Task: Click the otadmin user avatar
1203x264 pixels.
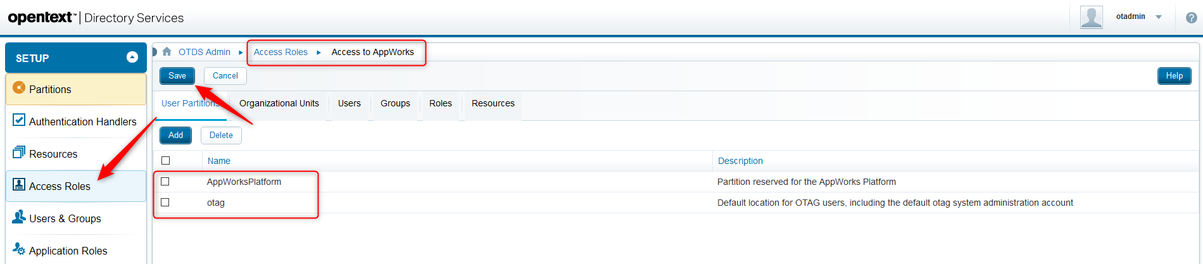Action: tap(1091, 17)
